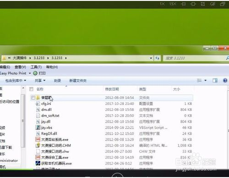Set playback speed to 1.5X
The width and height of the screenshot is (229, 178).
click(x=173, y=4)
